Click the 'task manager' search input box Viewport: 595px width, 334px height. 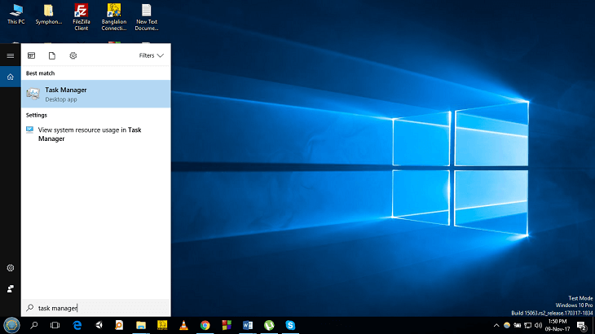[x=95, y=308]
